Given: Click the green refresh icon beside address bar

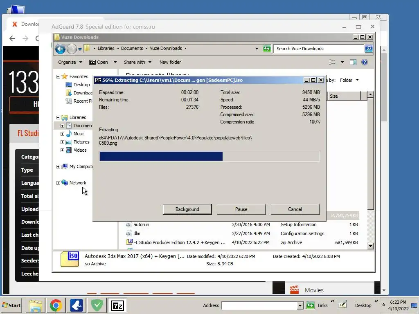Looking at the screenshot, I should [x=267, y=49].
